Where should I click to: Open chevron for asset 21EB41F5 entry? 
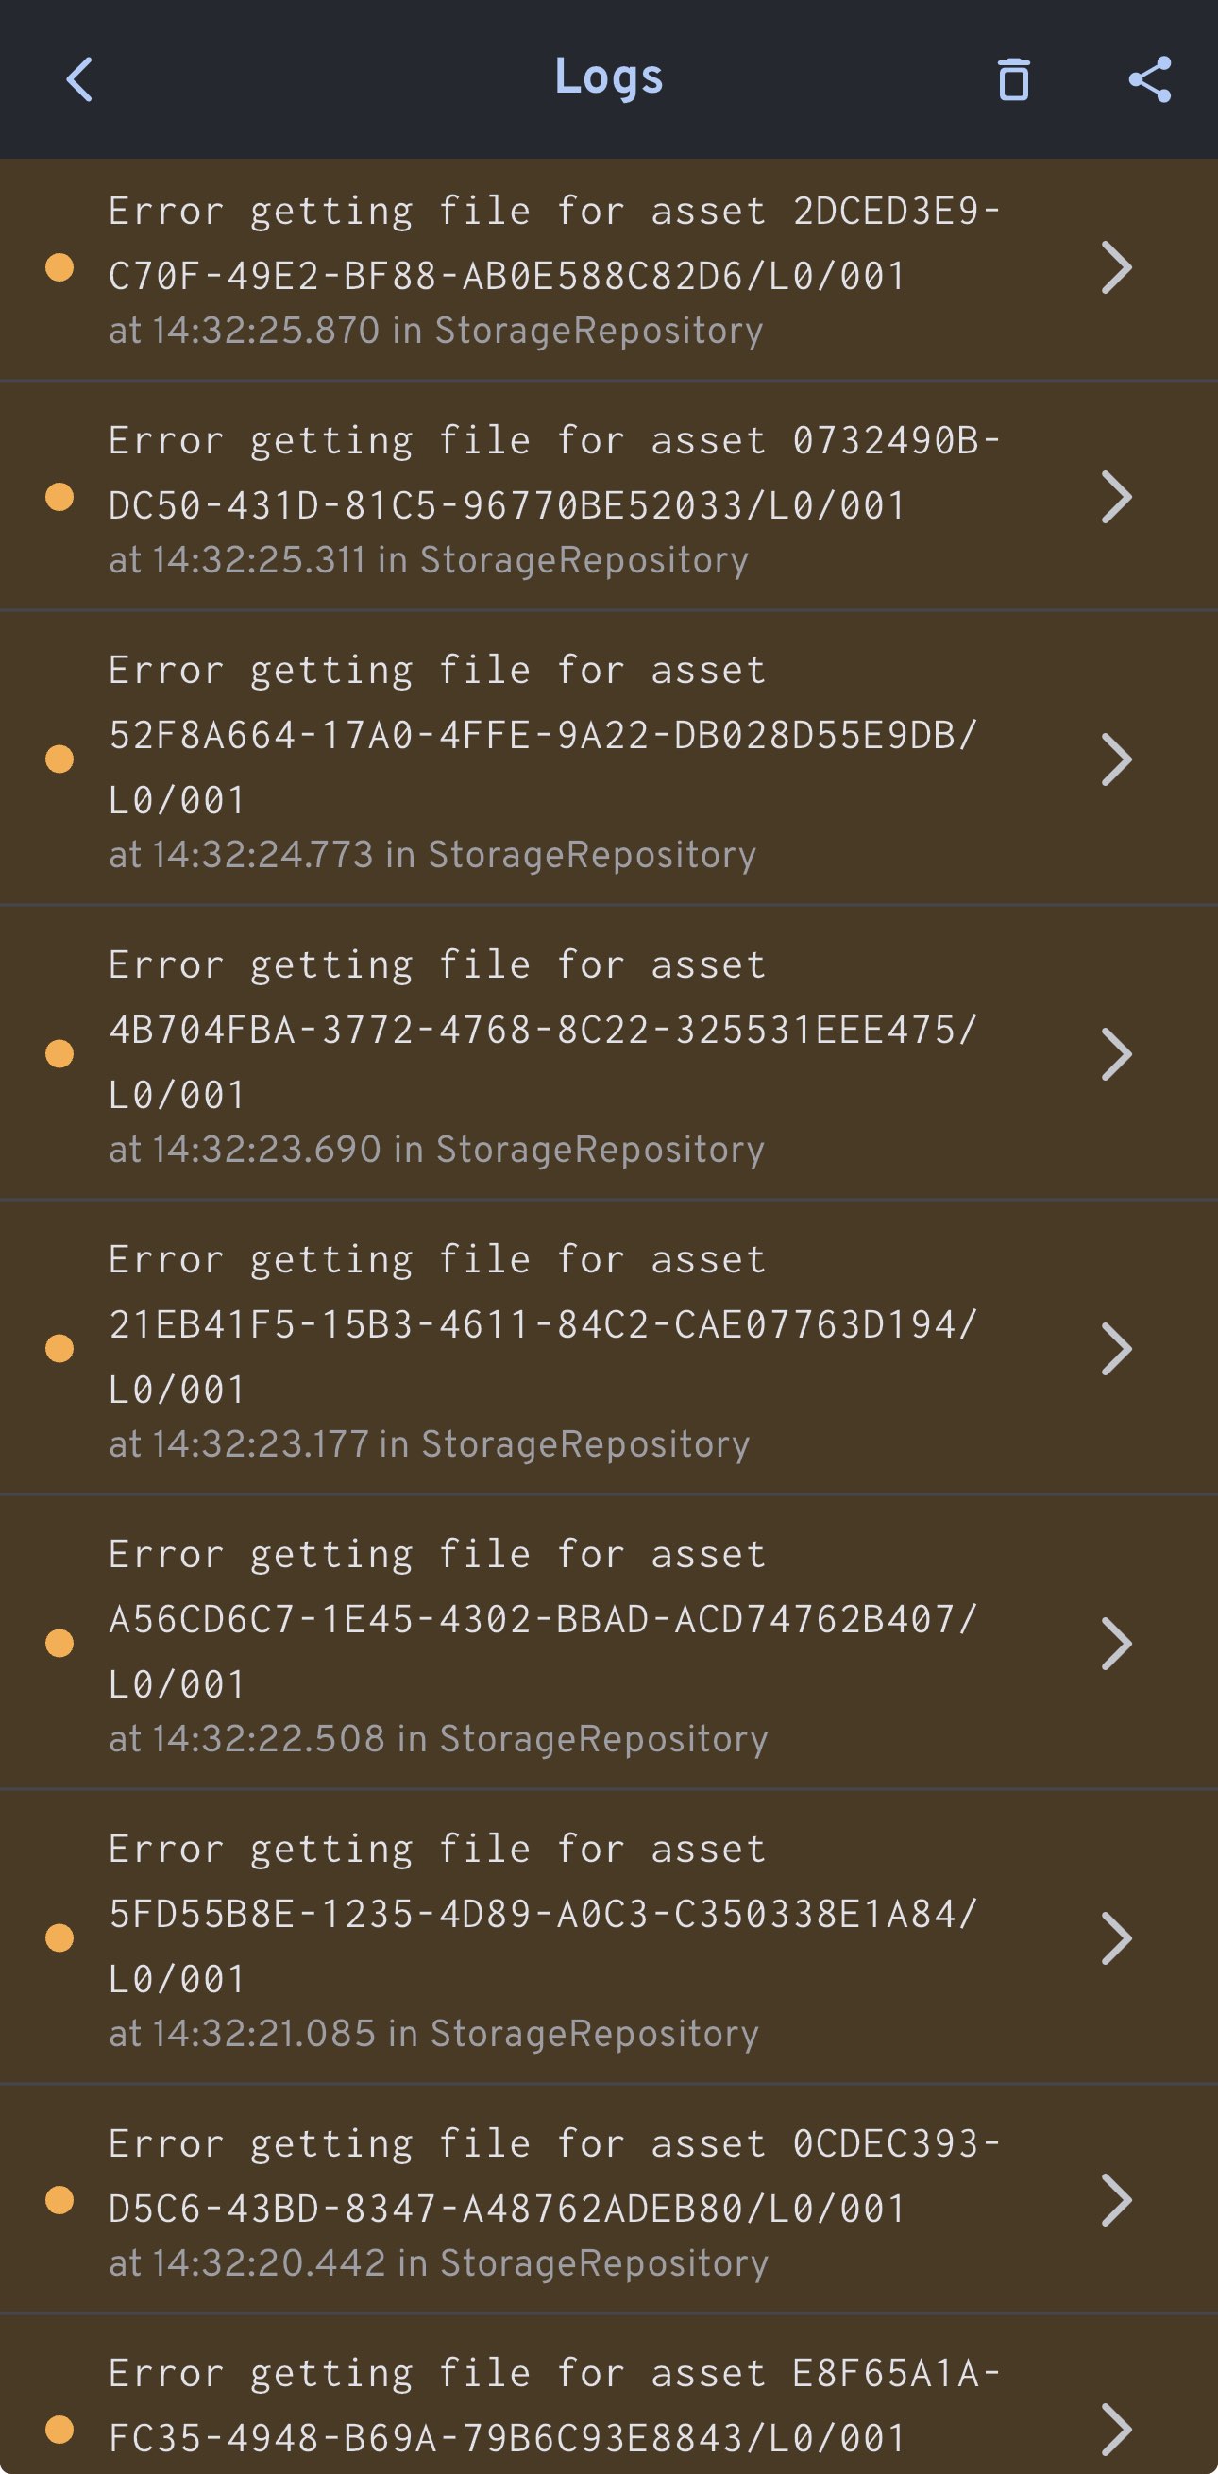1116,1348
